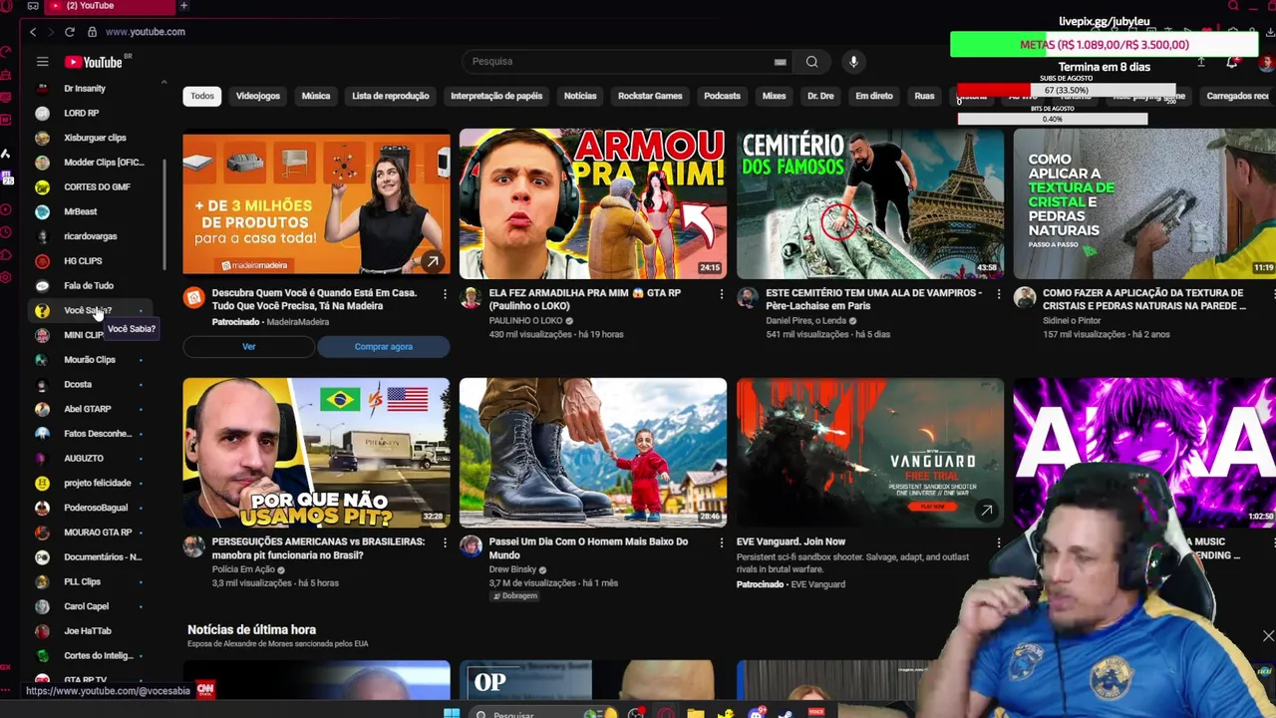1276x718 pixels.
Task: Activate voice search microphone
Action: tap(853, 62)
